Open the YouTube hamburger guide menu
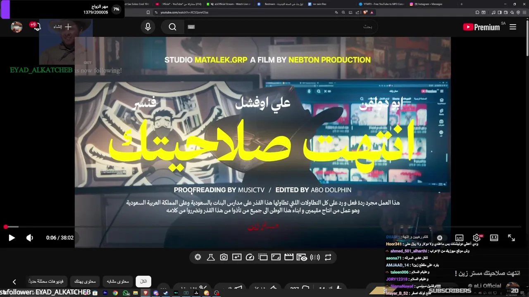This screenshot has height=297, width=529. tap(513, 27)
